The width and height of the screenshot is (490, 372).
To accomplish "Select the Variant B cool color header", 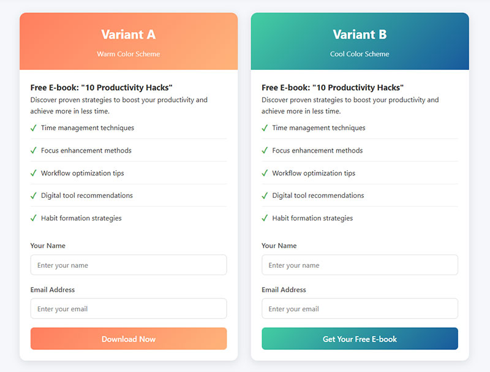I will click(x=360, y=40).
